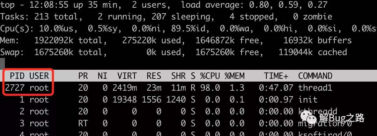Select the %CPU column header

pyautogui.click(x=210, y=76)
